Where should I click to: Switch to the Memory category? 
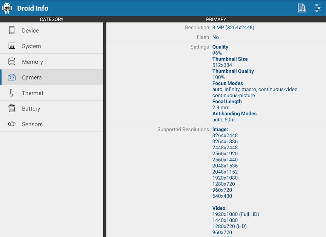click(x=52, y=62)
